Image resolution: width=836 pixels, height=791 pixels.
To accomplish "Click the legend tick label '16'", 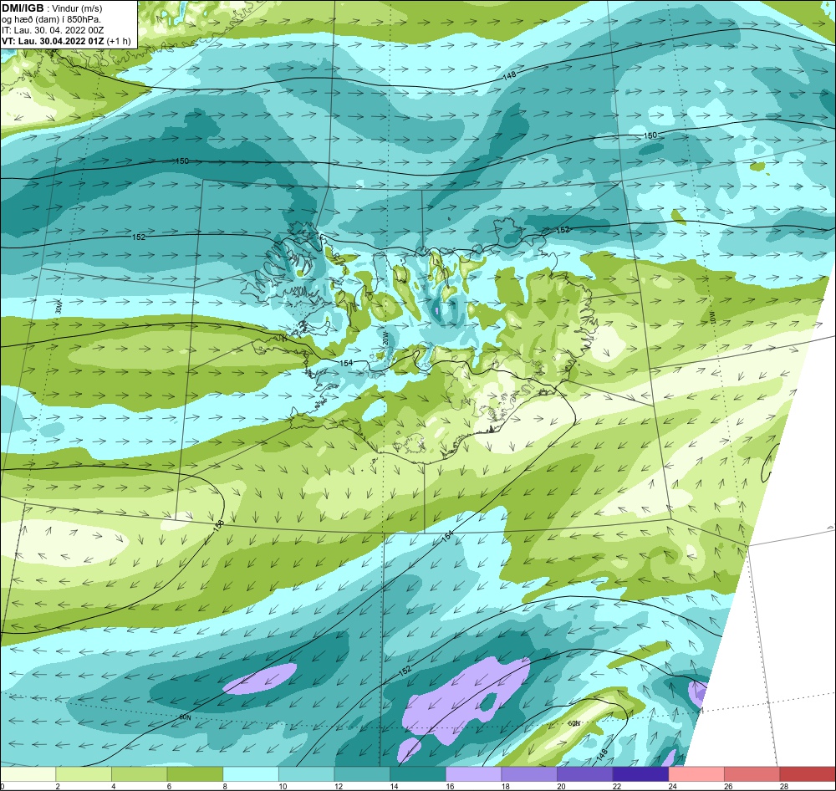I will [450, 786].
